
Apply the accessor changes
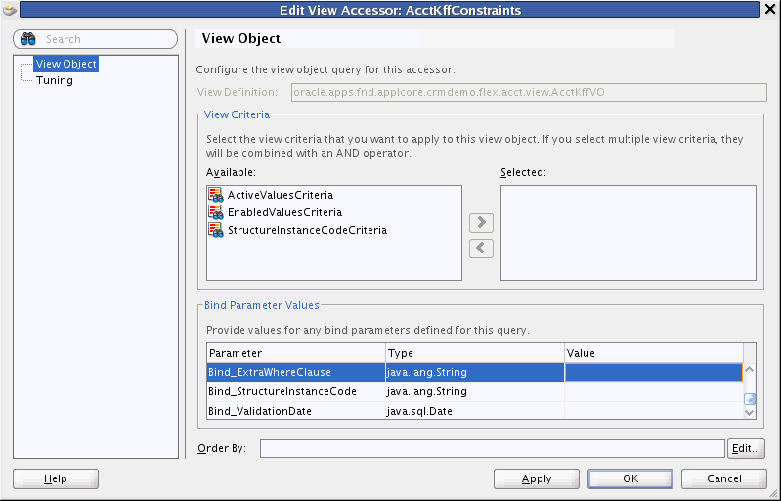(x=537, y=479)
